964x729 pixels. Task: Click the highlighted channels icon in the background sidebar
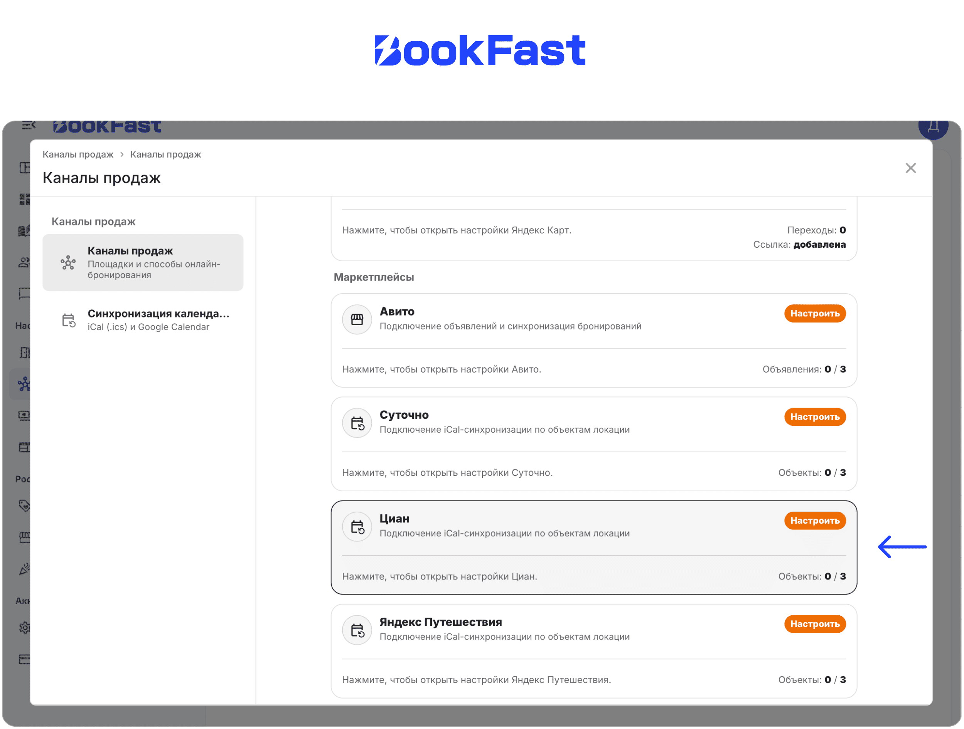[24, 384]
